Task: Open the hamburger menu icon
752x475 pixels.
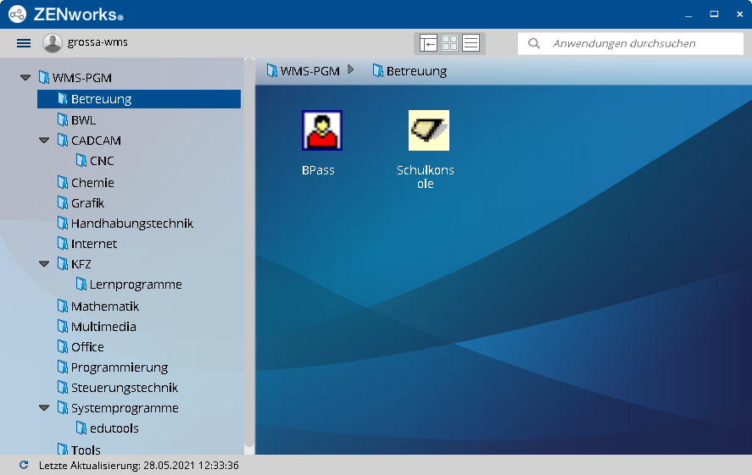Action: coord(24,43)
